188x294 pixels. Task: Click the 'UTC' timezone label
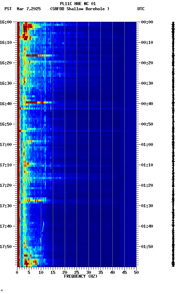click(141, 9)
